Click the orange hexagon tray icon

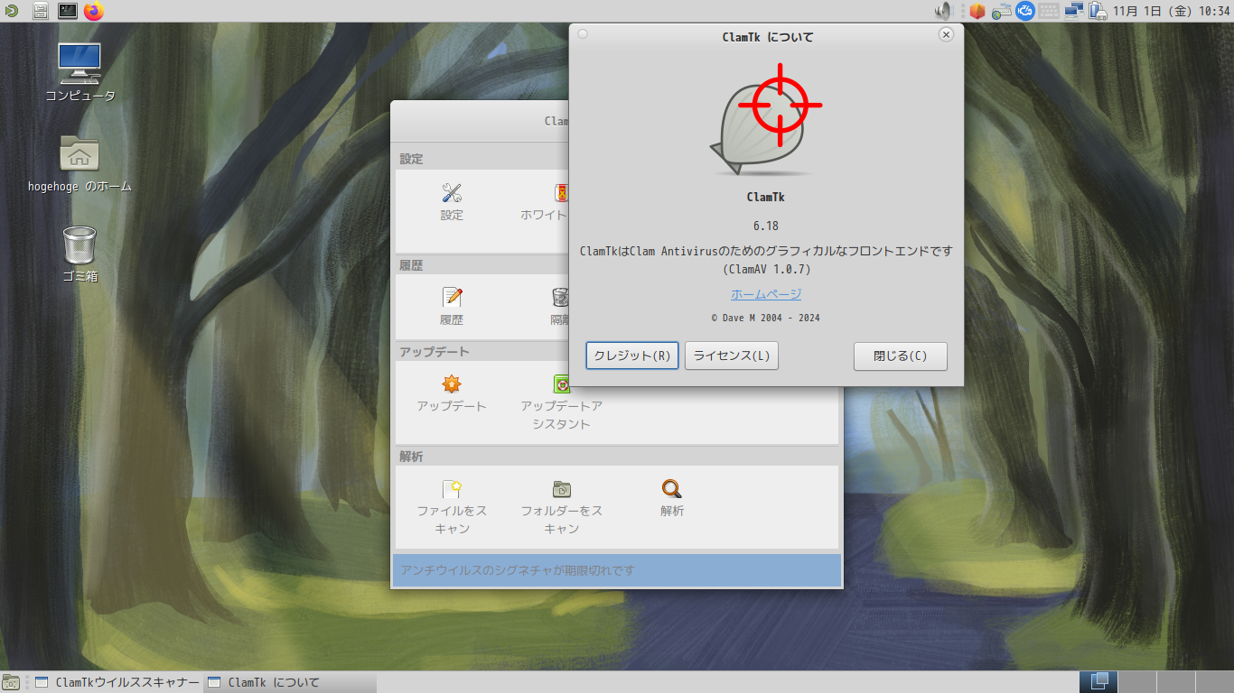point(977,11)
